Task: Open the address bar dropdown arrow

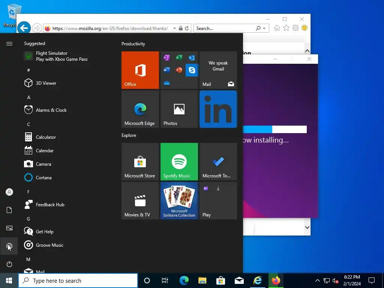Action: coord(174,28)
